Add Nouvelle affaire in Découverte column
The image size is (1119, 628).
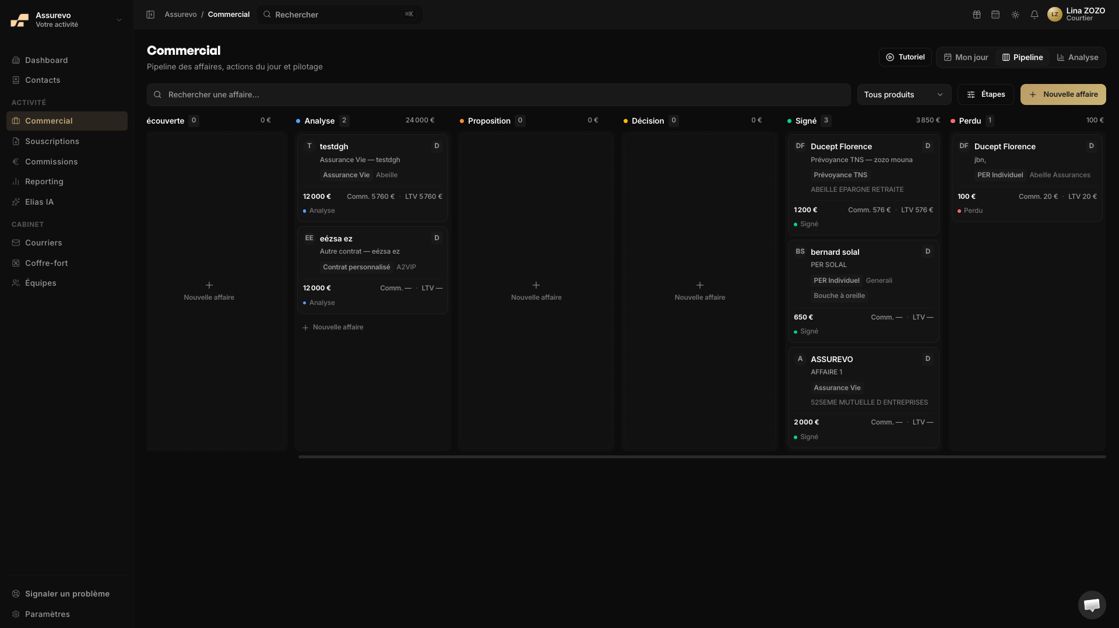point(209,291)
